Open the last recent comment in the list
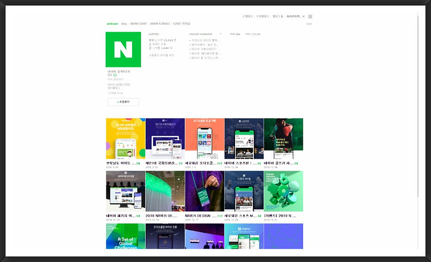This screenshot has height=262, width=431. tap(205, 58)
